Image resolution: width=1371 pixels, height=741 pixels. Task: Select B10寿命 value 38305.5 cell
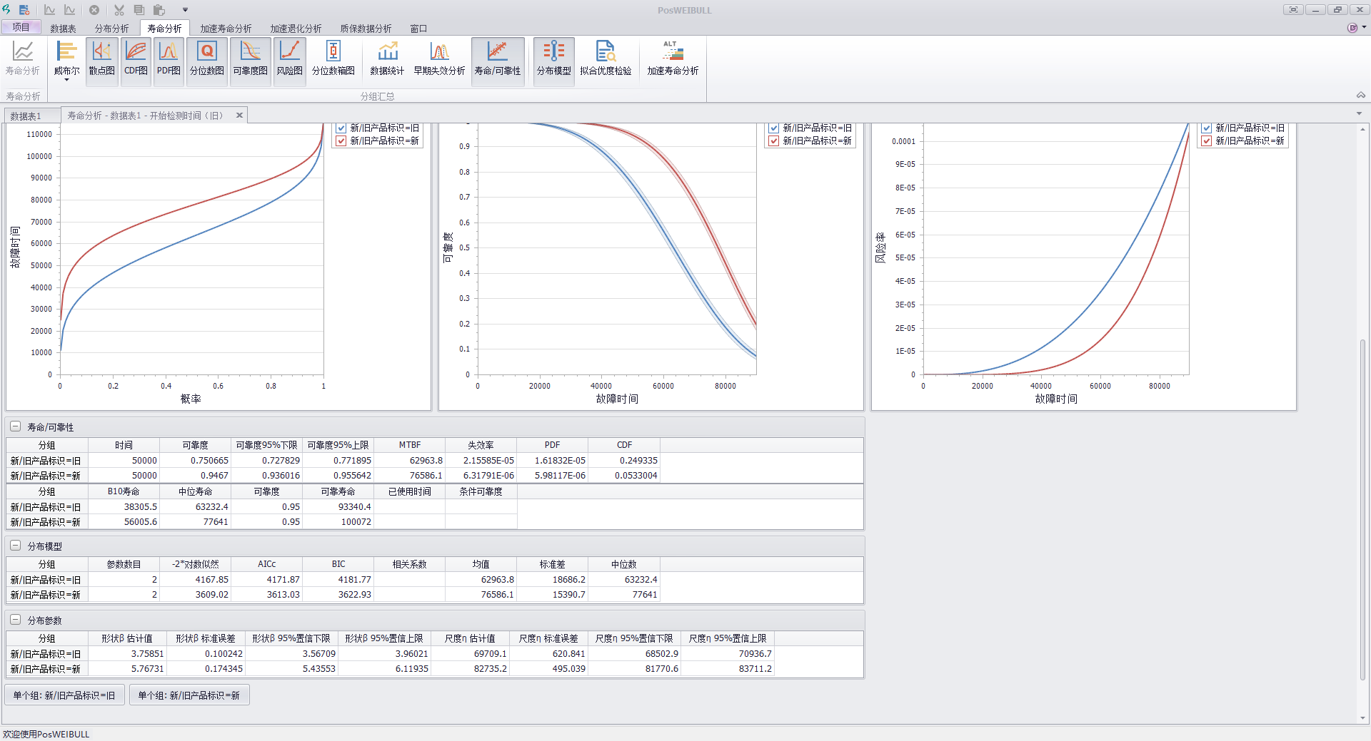tap(124, 507)
